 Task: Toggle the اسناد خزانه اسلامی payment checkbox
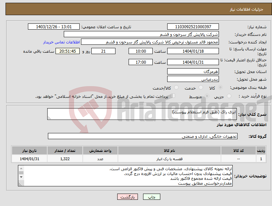click(173, 96)
